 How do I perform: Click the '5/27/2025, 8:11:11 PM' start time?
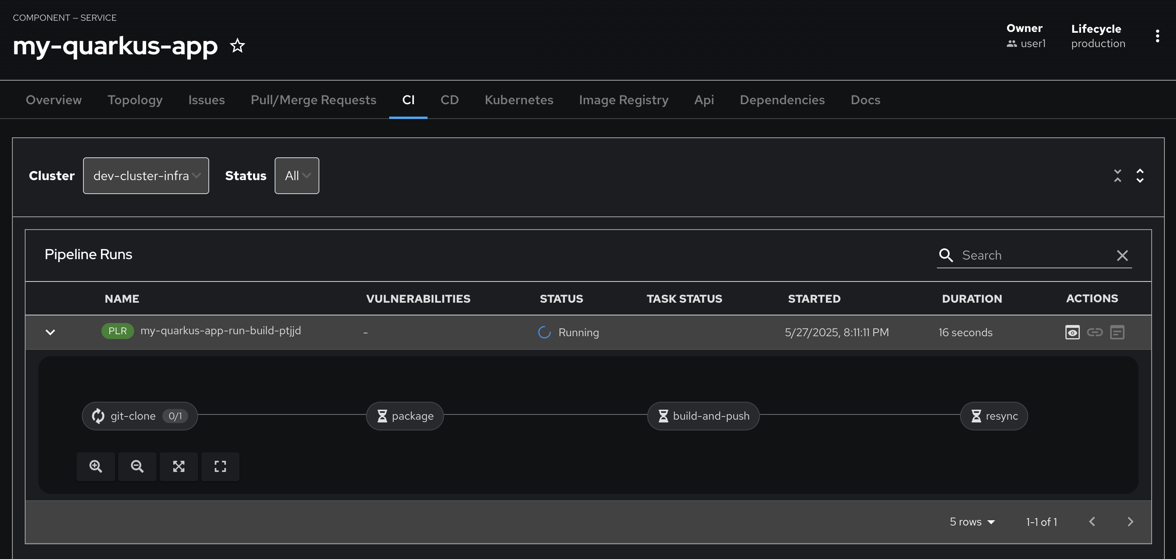(x=836, y=333)
